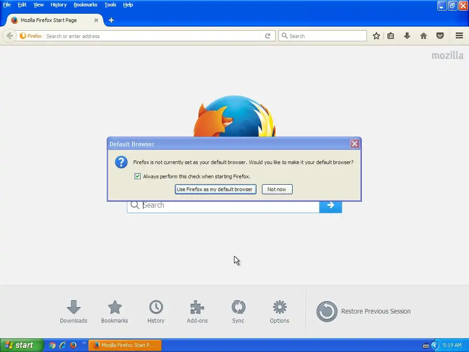
Task: Click the Firefox identity icon in address bar
Action: click(31, 36)
